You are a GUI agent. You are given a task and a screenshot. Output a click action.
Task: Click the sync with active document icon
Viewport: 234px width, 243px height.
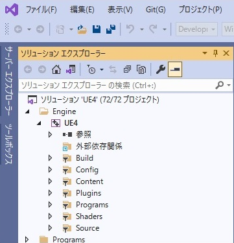pyautogui.click(x=113, y=69)
